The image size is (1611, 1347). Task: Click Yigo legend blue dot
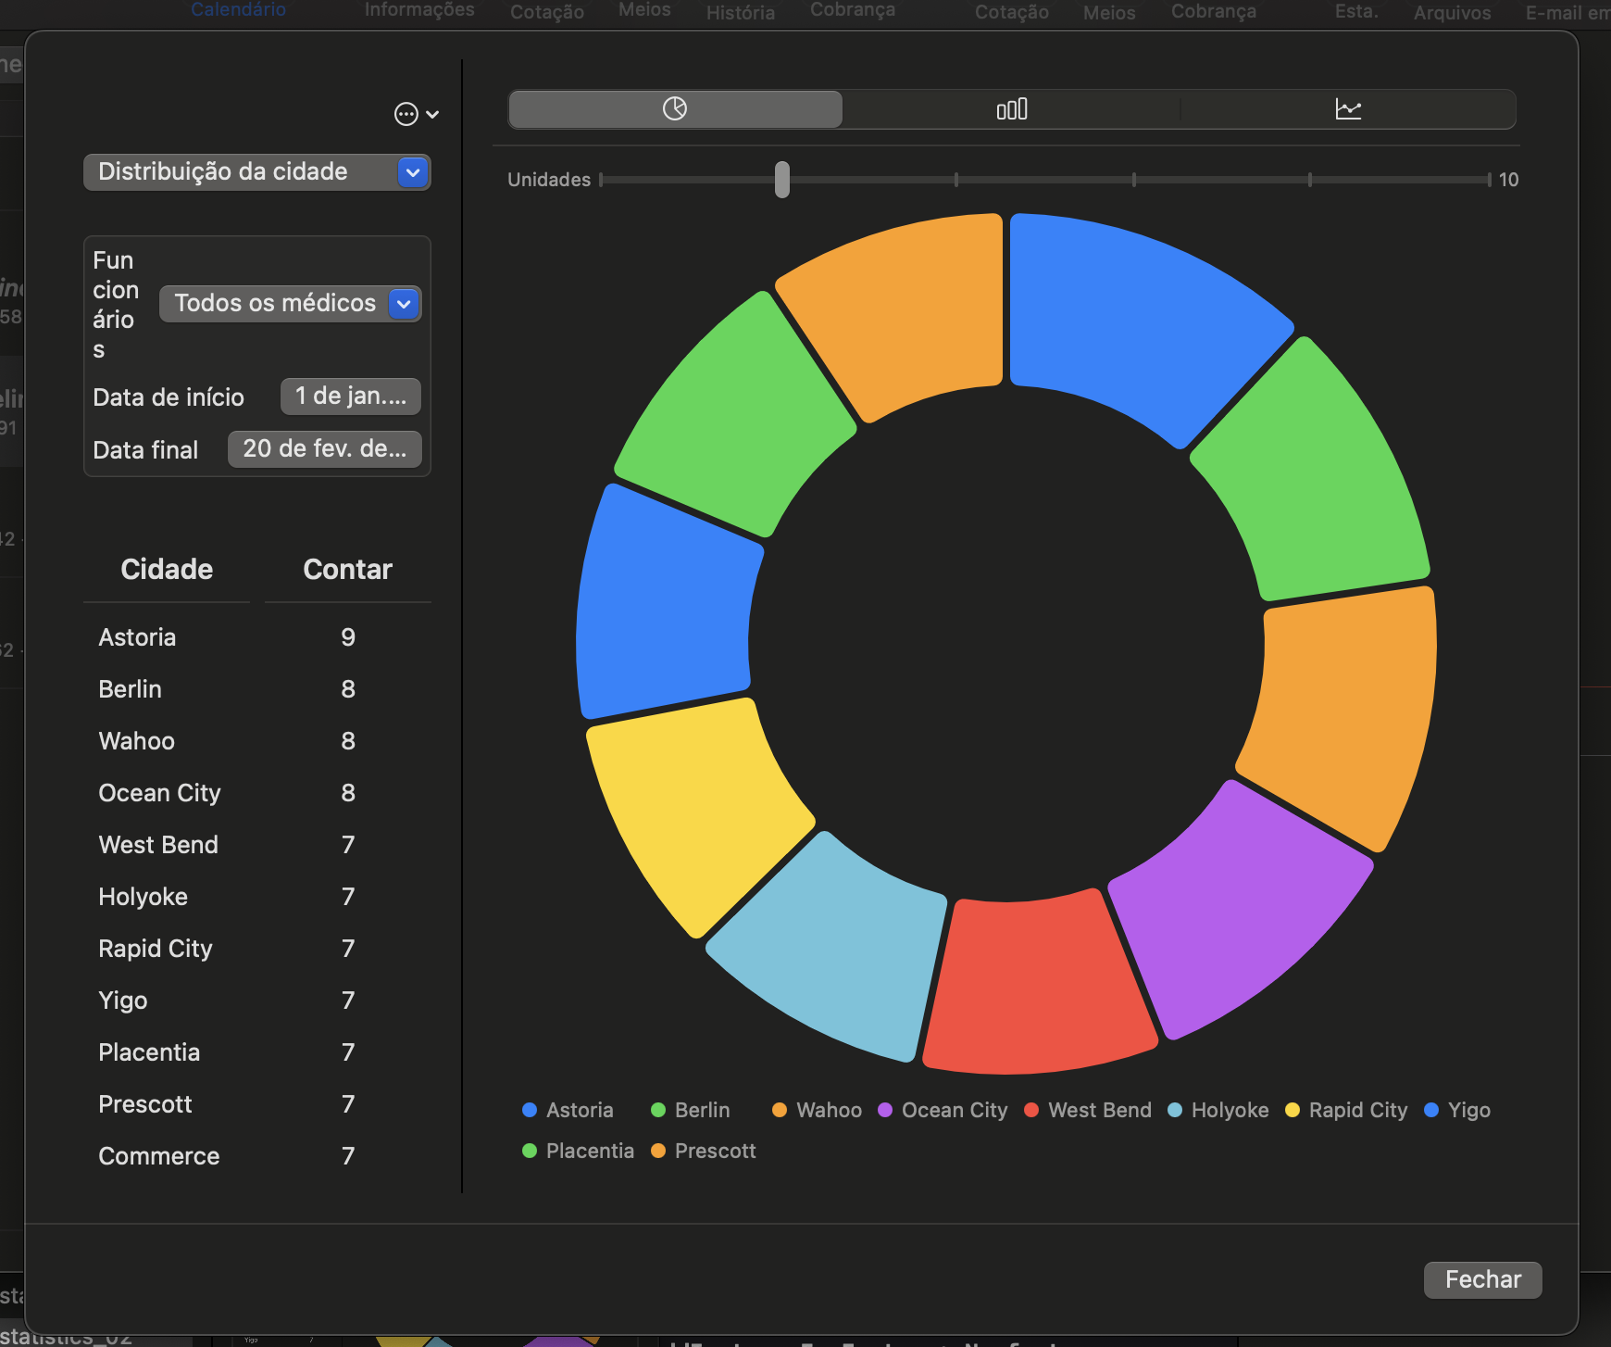tap(1431, 1110)
